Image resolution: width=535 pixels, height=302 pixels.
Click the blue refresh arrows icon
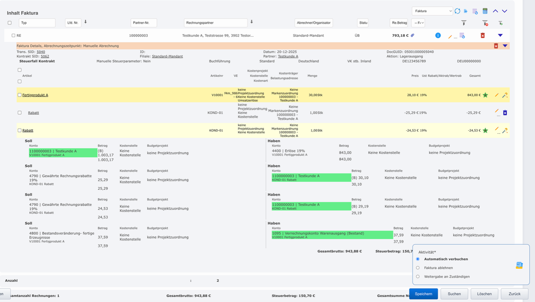(457, 11)
